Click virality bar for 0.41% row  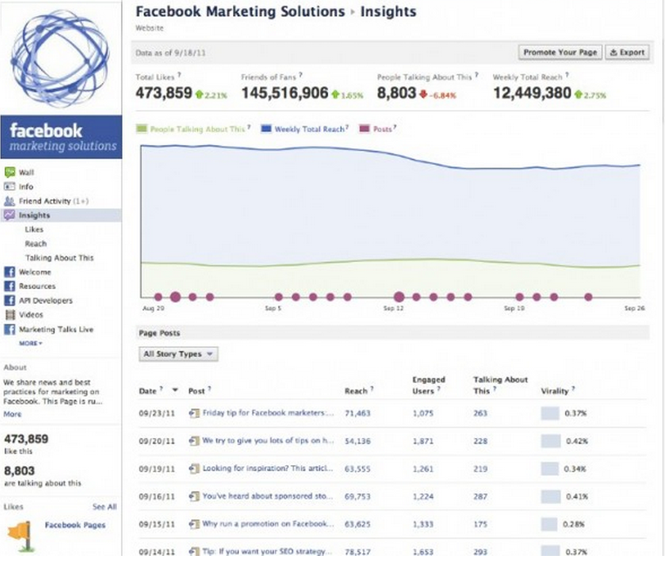pyautogui.click(x=556, y=501)
